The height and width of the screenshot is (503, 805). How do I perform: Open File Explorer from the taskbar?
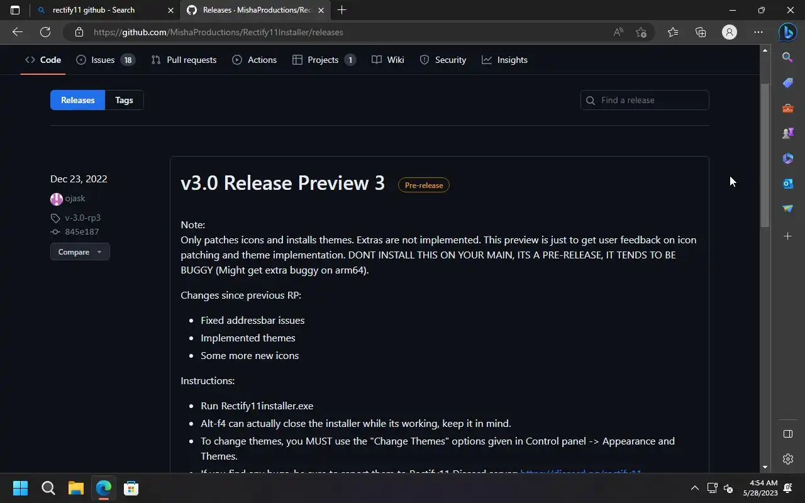pyautogui.click(x=75, y=488)
